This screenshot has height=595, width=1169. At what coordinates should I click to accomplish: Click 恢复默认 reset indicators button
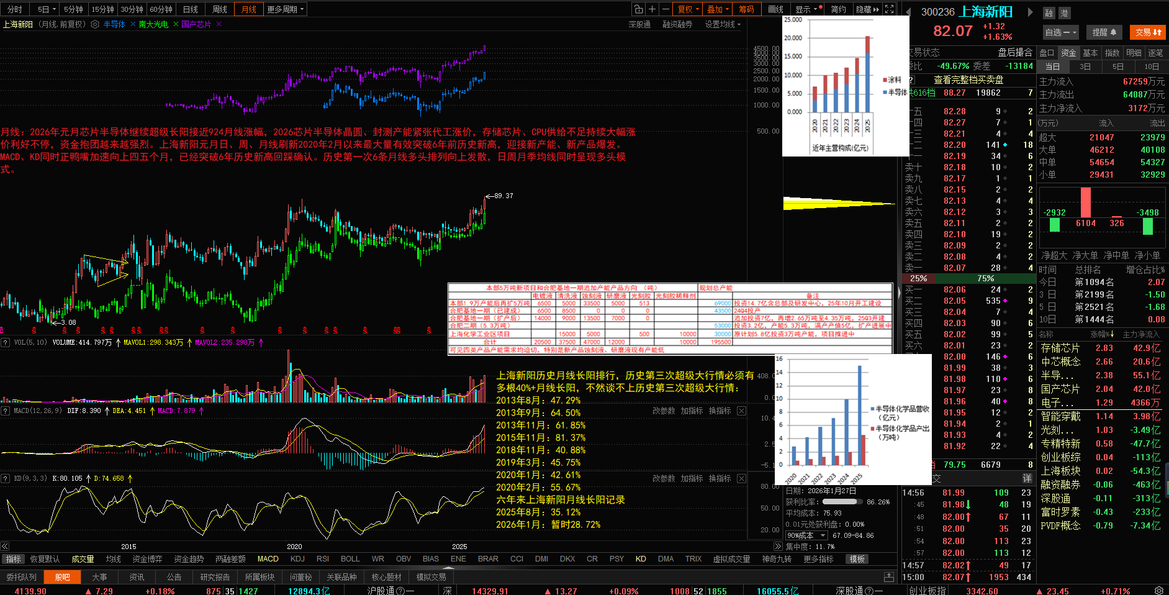[x=45, y=559]
